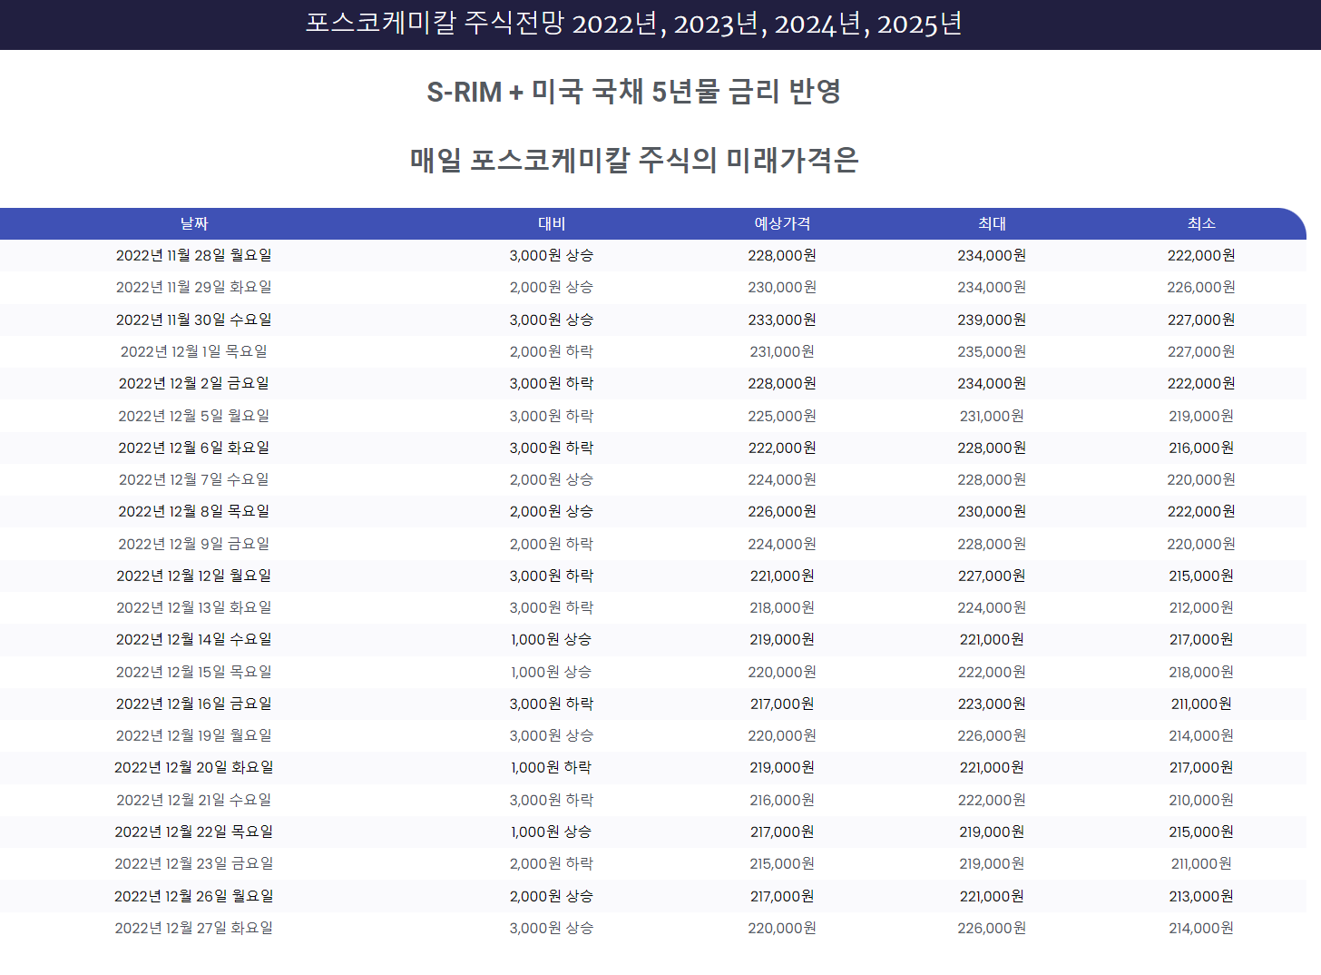
Task: Click expected price 231,000원
Action: pyautogui.click(x=782, y=351)
